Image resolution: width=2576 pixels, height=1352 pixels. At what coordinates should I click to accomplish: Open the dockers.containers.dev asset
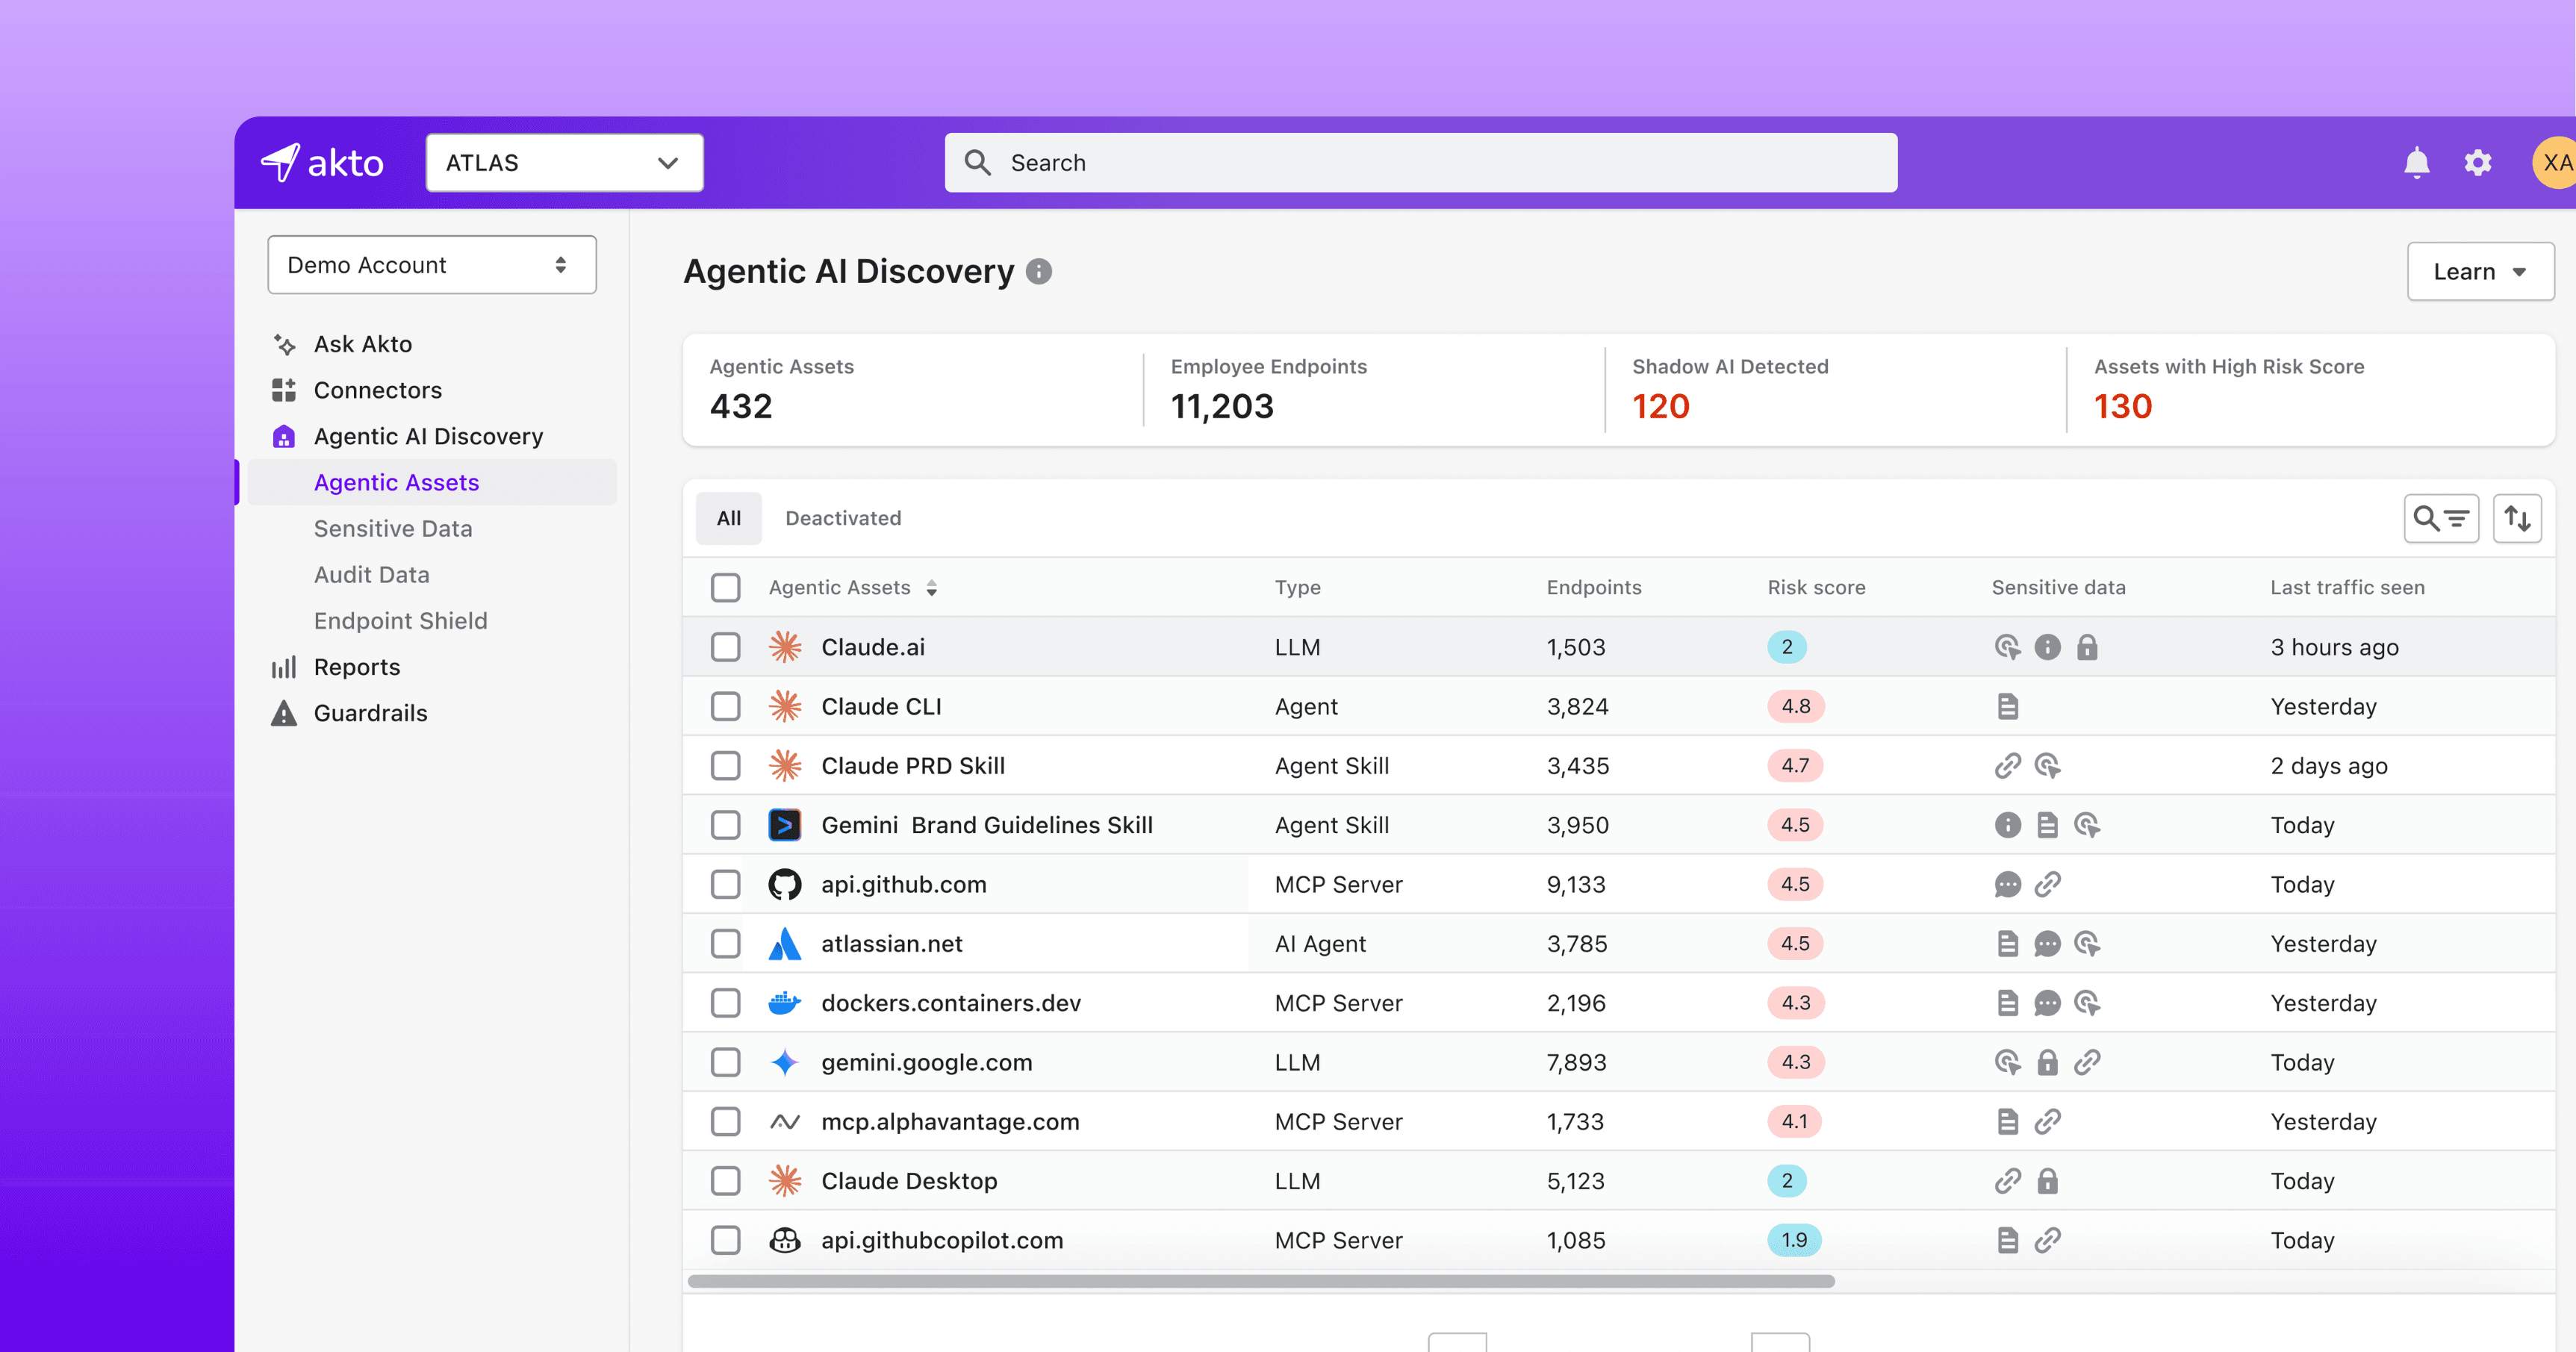click(951, 1003)
